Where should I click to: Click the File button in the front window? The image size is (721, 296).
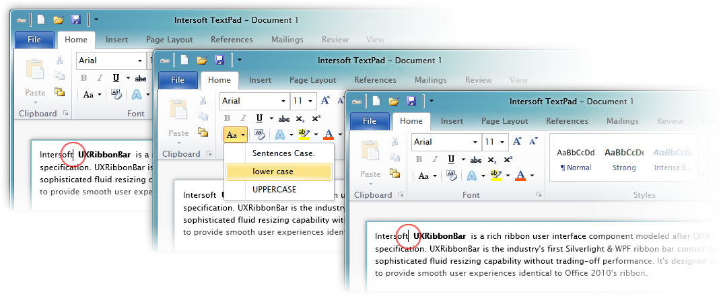pos(369,121)
